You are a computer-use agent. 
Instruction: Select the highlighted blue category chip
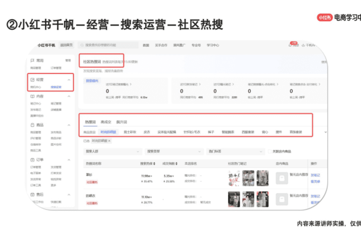click(x=108, y=132)
